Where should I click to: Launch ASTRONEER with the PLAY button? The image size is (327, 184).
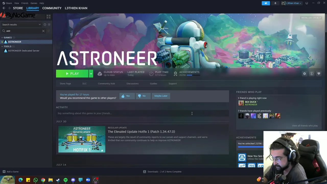tap(72, 74)
